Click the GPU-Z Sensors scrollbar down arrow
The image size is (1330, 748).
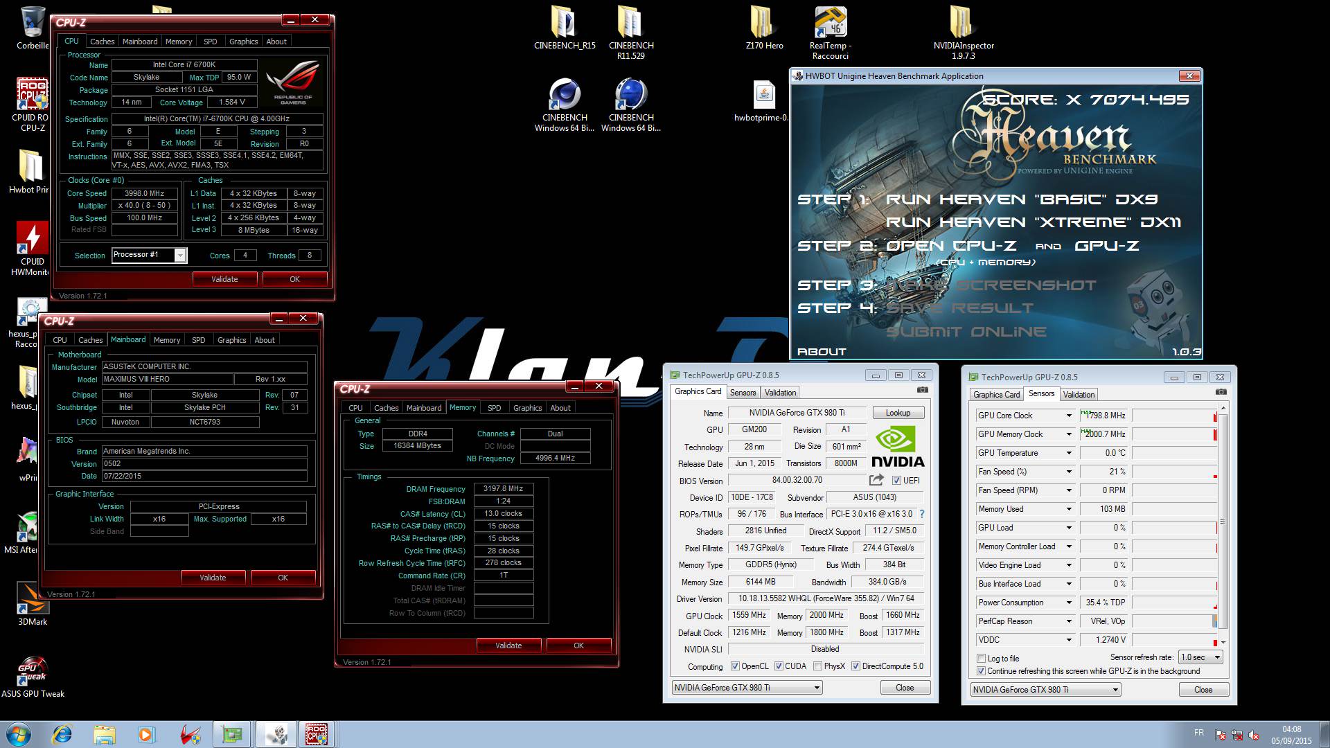tap(1223, 643)
